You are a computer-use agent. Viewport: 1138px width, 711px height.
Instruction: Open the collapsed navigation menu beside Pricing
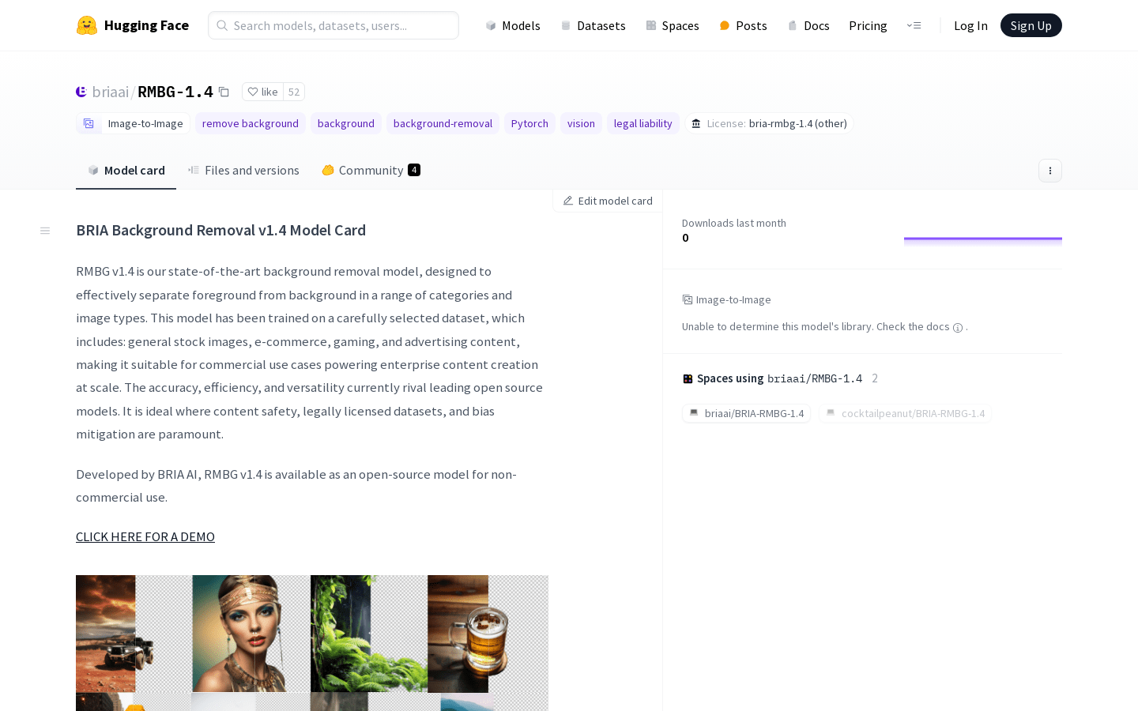coord(914,25)
